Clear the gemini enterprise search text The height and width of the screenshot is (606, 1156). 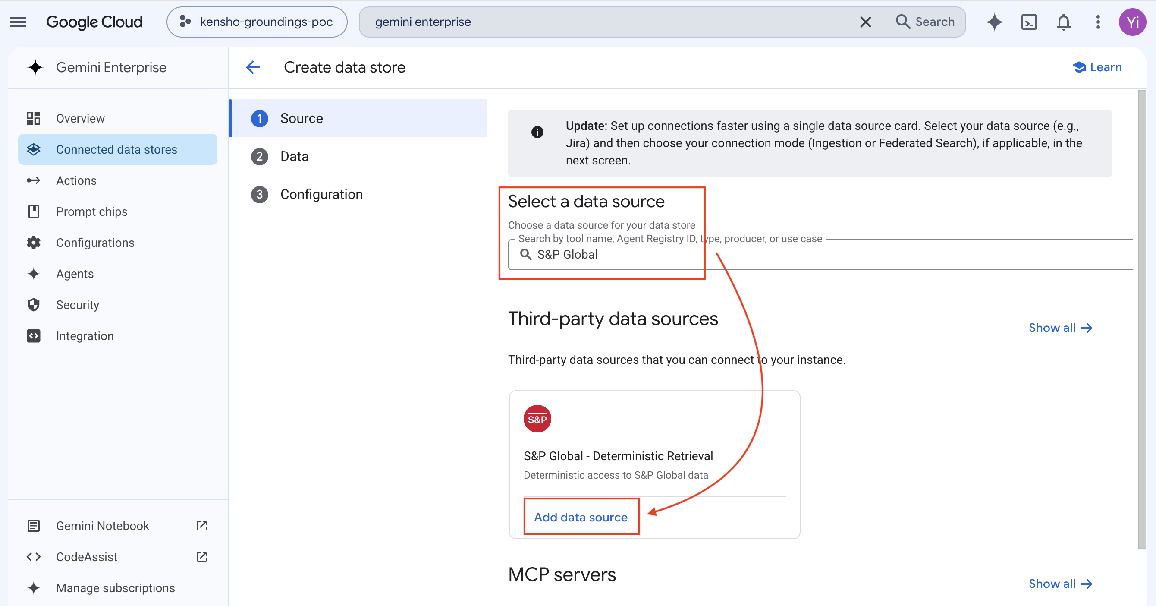[x=865, y=22]
